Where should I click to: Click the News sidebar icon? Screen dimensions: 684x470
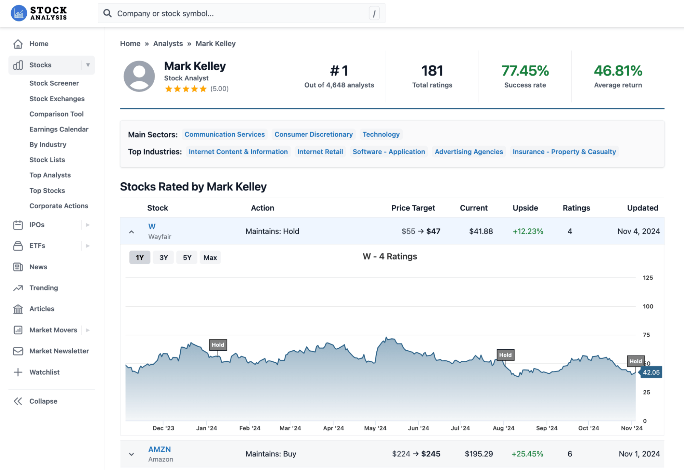pyautogui.click(x=18, y=266)
